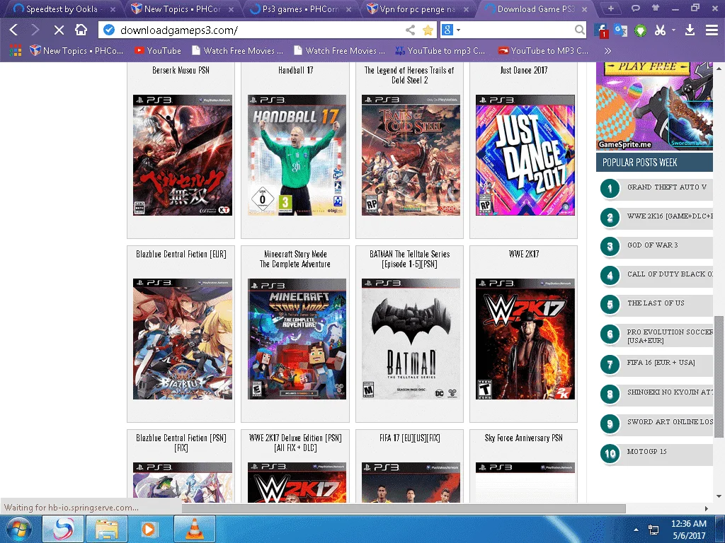
Task: Click the green shield extension icon
Action: click(640, 30)
